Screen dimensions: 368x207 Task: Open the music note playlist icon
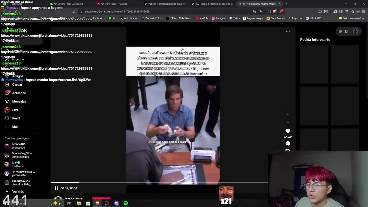(x=335, y=11)
